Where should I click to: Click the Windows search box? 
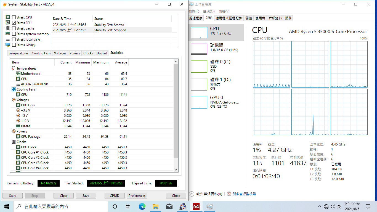61,206
